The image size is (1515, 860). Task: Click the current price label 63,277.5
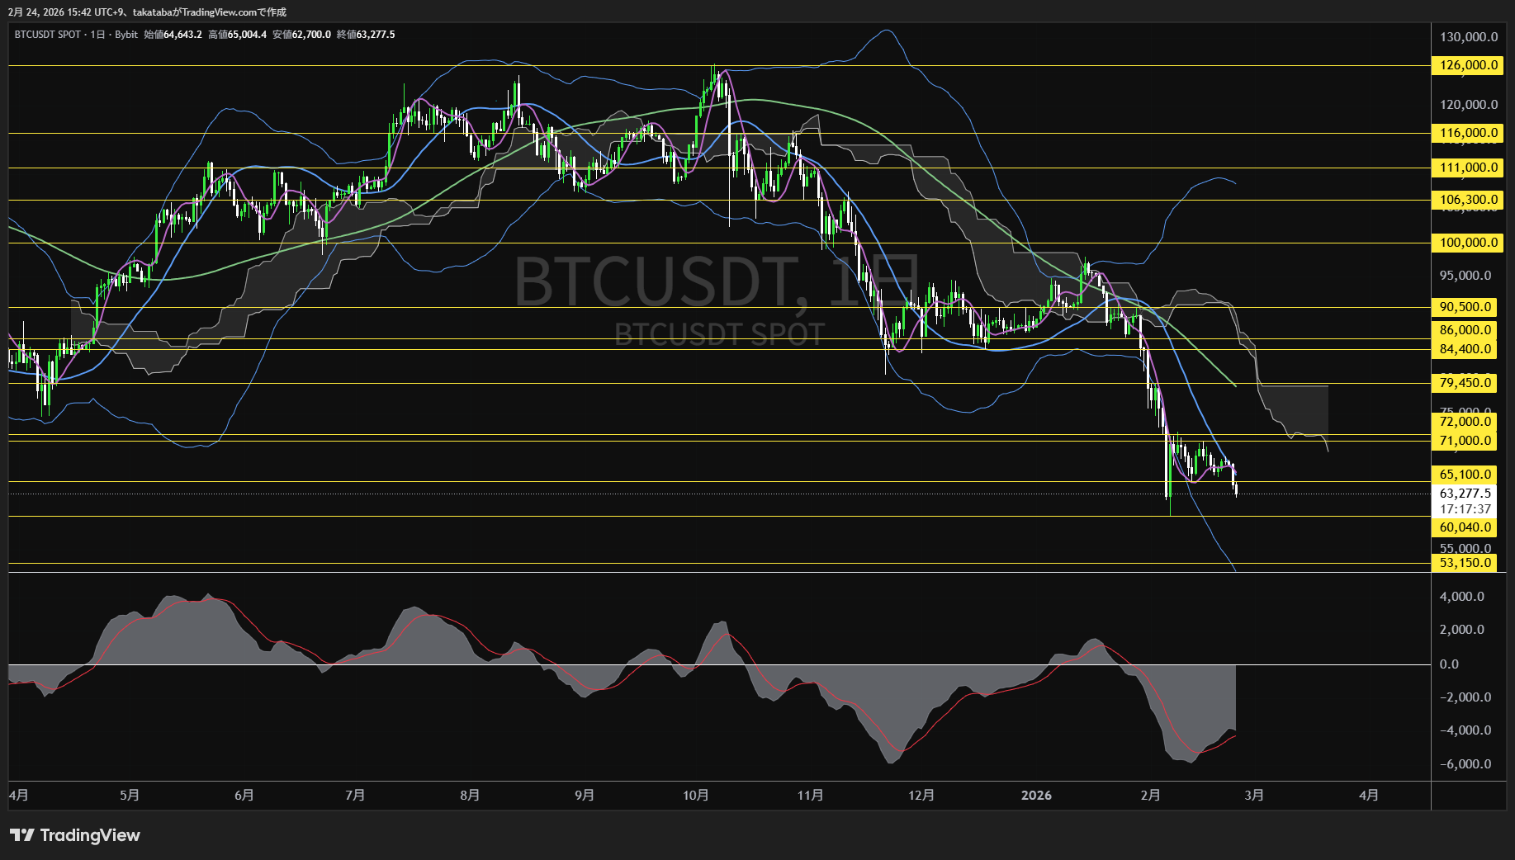click(x=1464, y=494)
